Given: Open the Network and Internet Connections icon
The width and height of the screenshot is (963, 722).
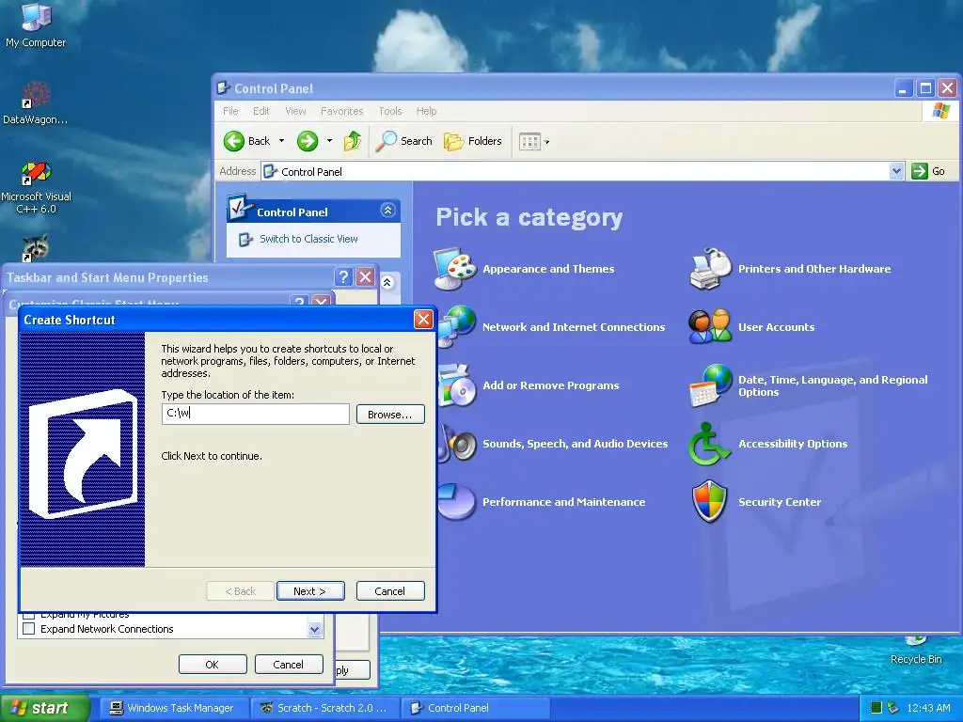Looking at the screenshot, I should pos(458,326).
